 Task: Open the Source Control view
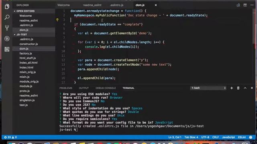coord(7,28)
